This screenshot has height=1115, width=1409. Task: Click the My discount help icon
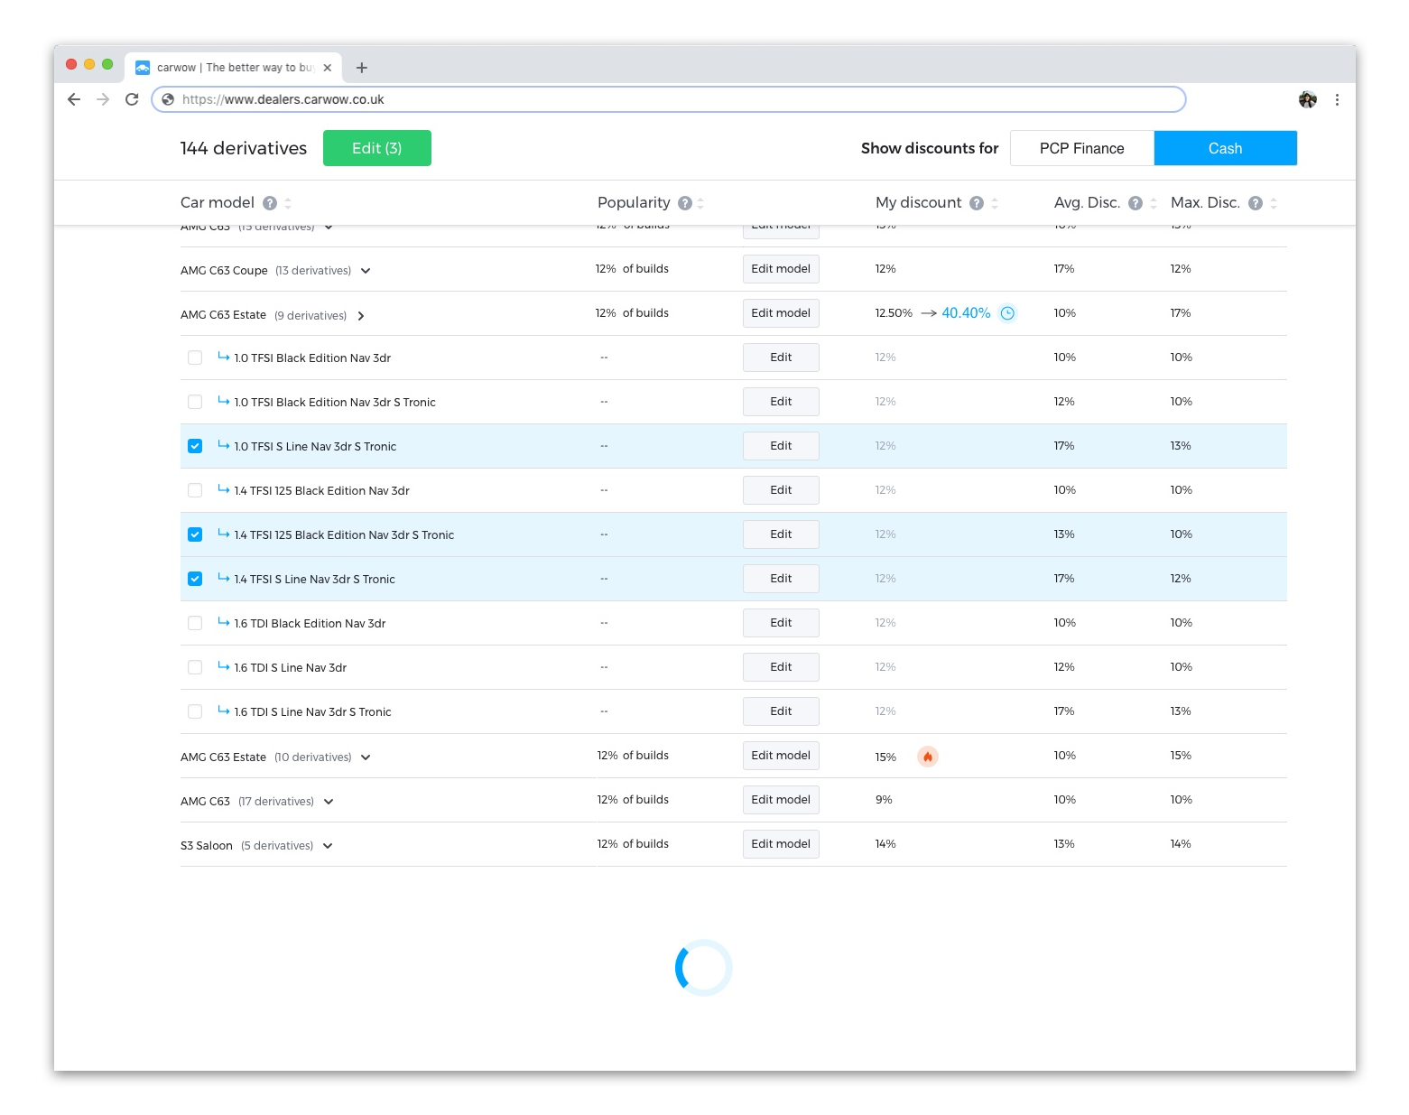pyautogui.click(x=977, y=203)
